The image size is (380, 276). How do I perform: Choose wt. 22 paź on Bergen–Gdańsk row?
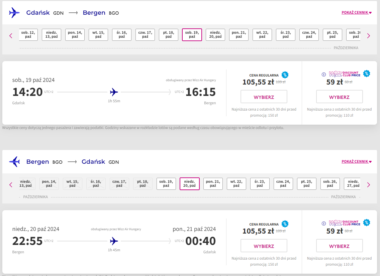pos(236,184)
